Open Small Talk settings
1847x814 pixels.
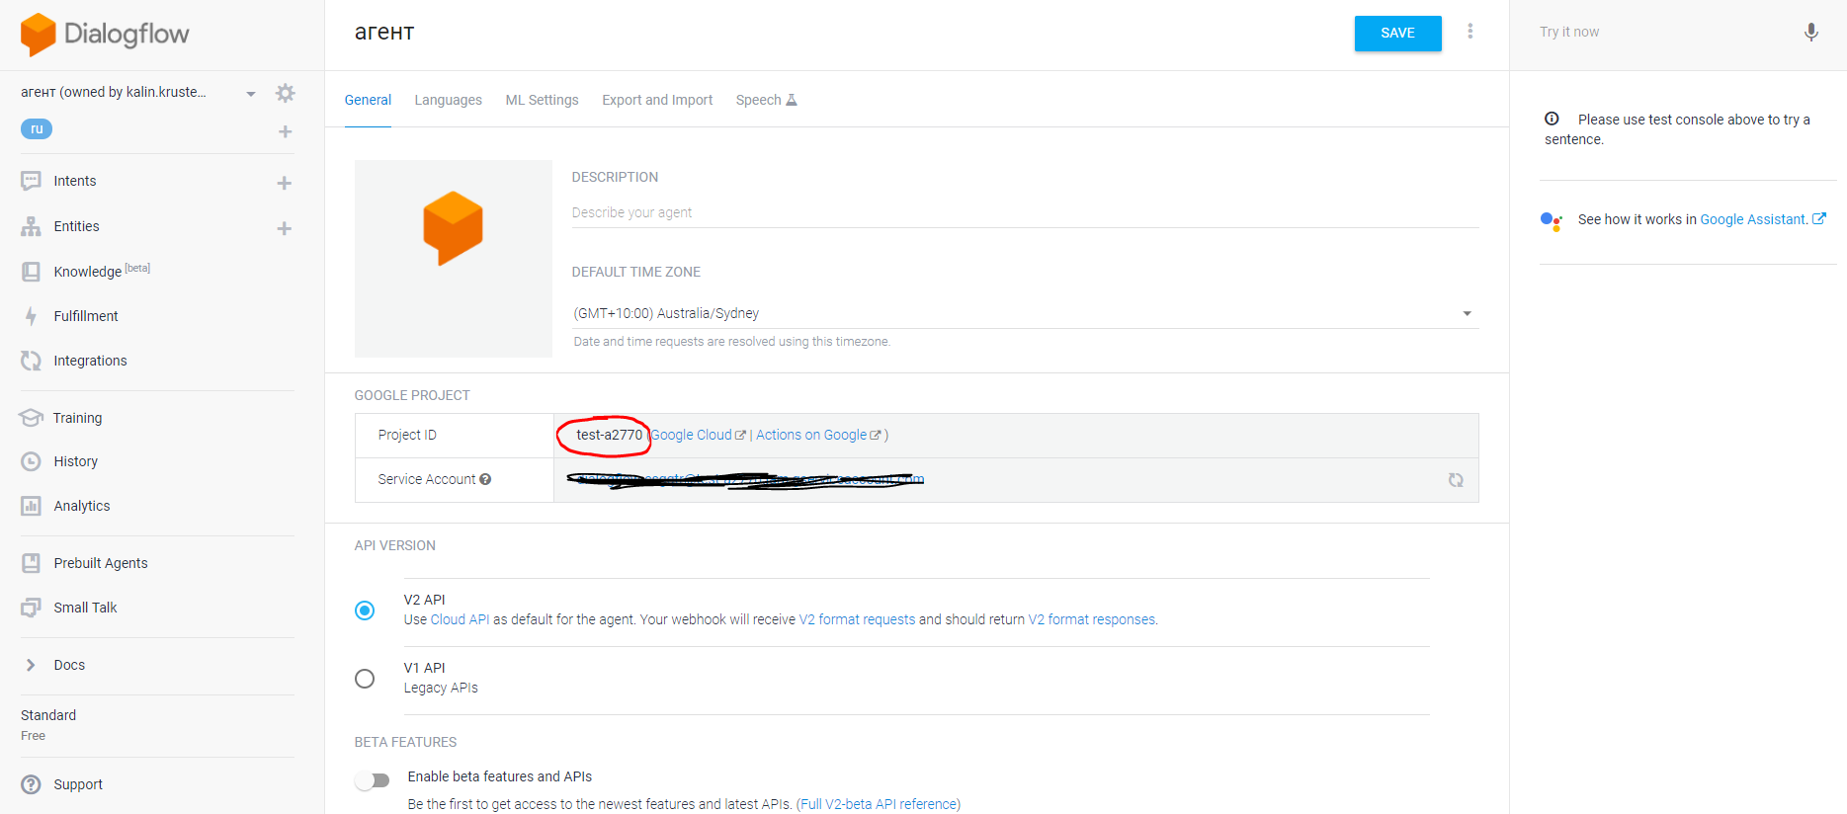click(x=85, y=608)
